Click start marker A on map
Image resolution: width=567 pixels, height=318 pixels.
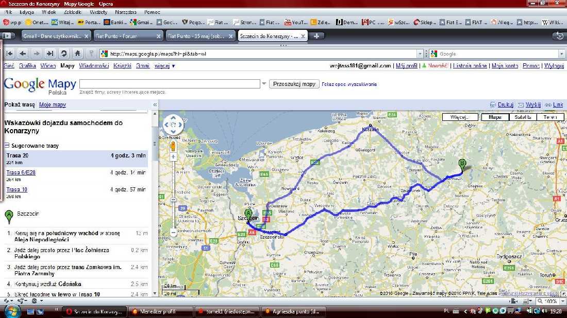(248, 216)
